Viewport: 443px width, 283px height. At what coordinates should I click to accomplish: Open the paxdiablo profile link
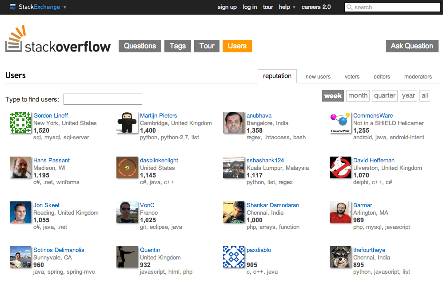259,250
